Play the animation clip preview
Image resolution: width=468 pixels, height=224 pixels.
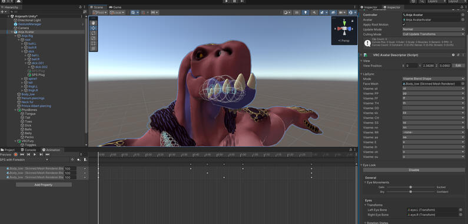35,154
